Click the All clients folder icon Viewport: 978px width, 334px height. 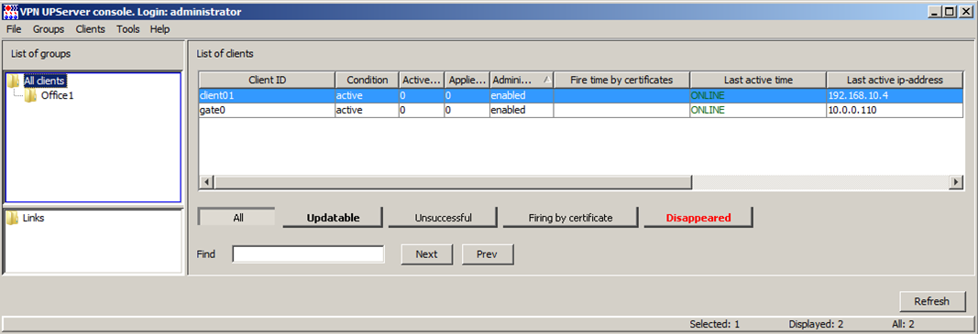15,81
